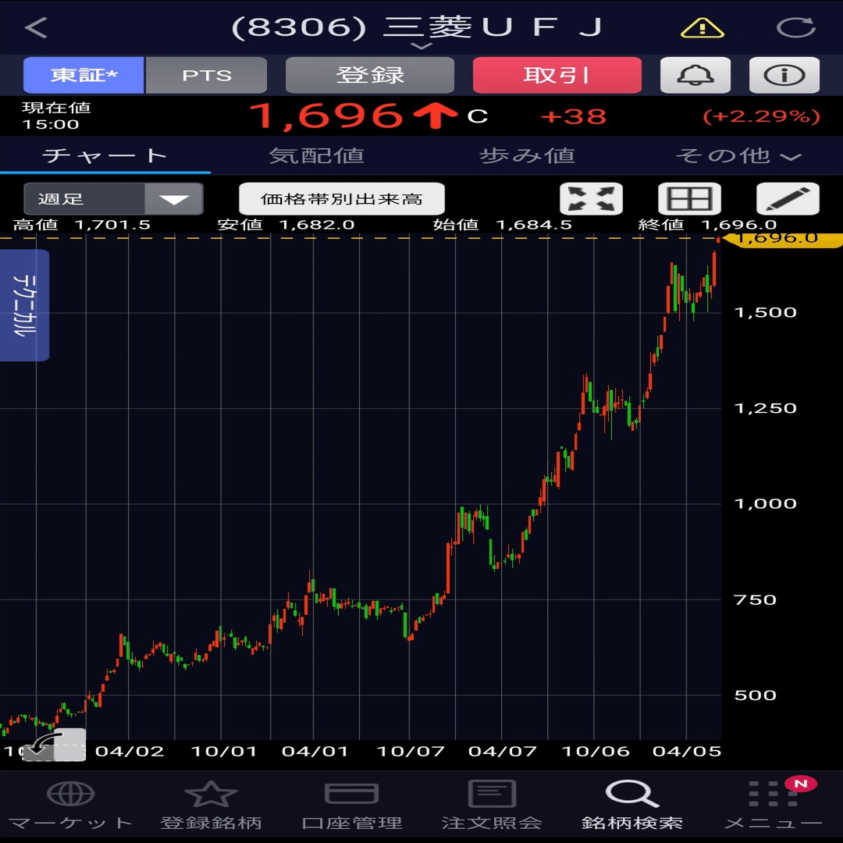Expand chart to full screen

591,199
